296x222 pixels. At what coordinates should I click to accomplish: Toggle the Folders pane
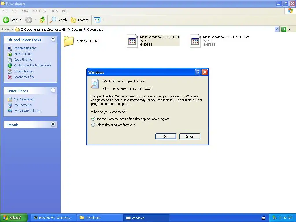pyautogui.click(x=79, y=20)
